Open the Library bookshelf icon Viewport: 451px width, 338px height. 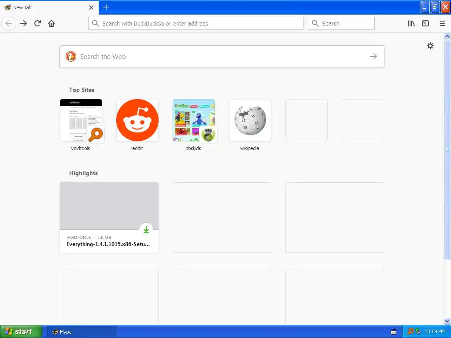(x=411, y=24)
